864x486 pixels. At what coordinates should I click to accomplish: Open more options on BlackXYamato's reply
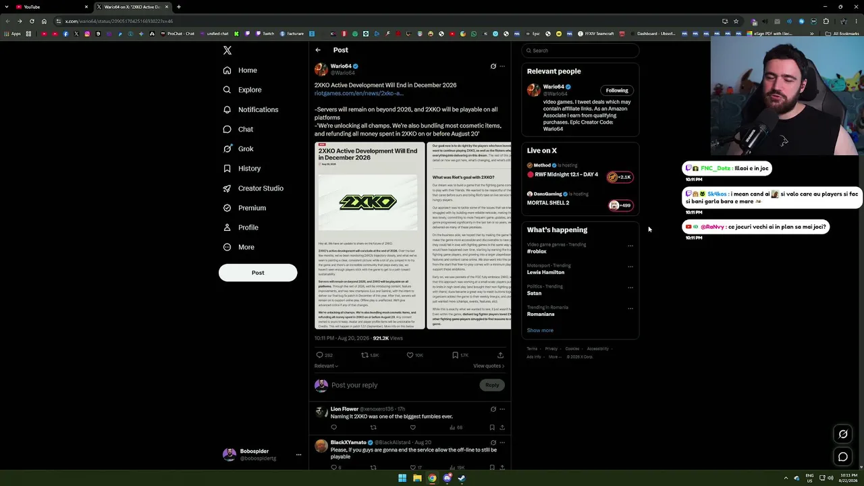click(502, 443)
